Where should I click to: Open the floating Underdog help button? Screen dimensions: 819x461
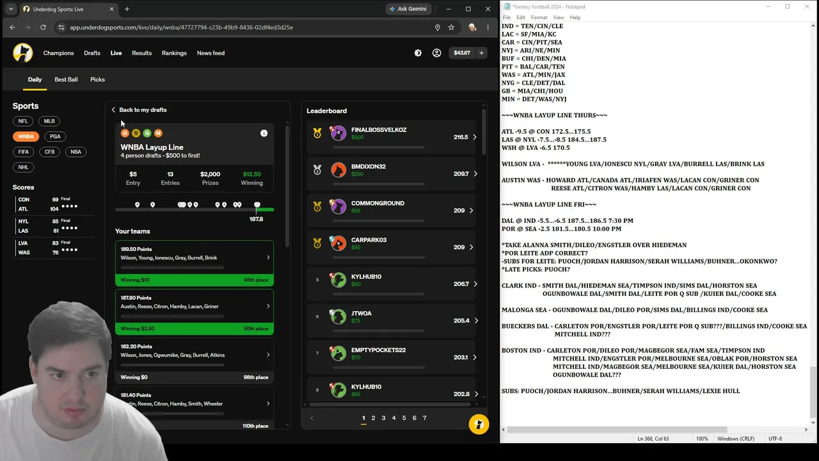click(x=479, y=425)
